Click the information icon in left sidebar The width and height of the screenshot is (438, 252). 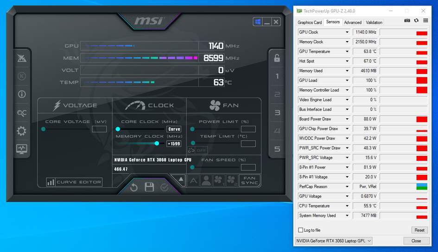22,94
